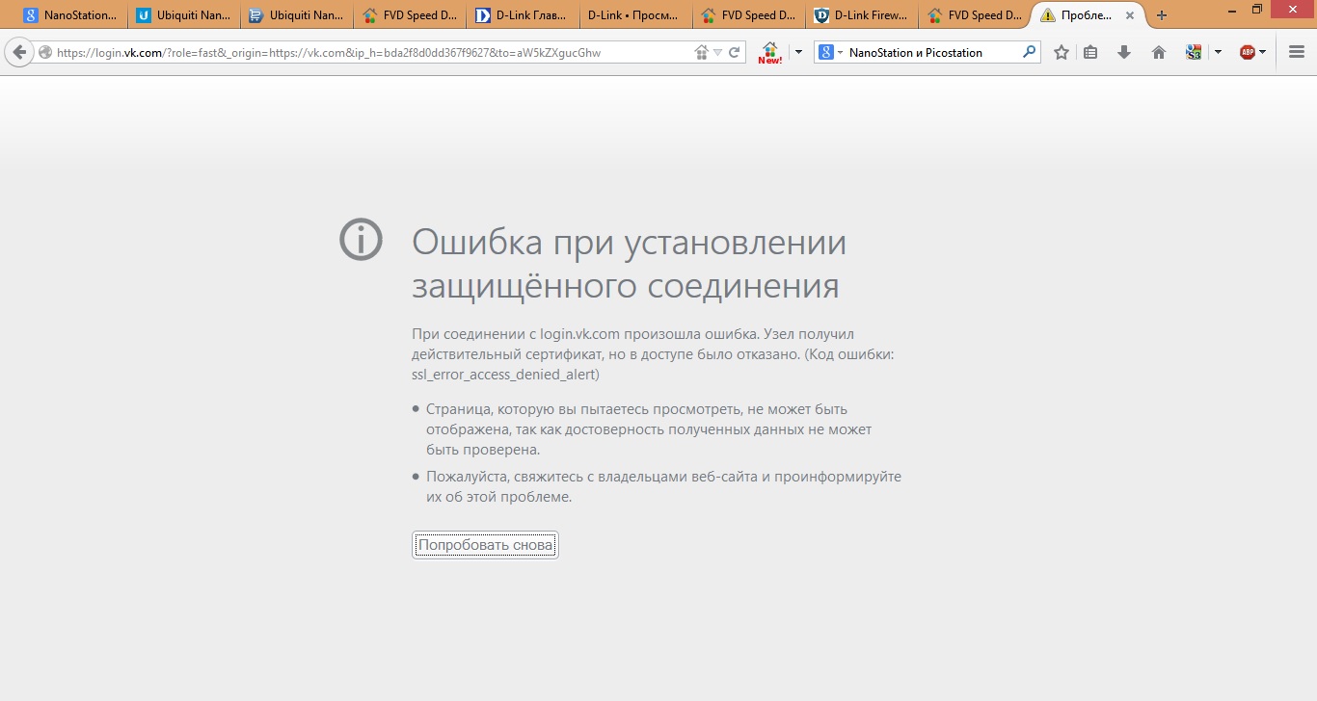Click the globe site identity icon

pos(45,53)
